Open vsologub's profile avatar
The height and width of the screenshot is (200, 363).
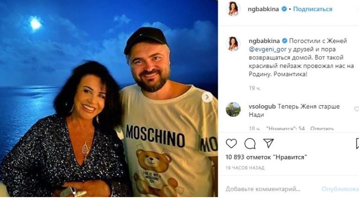[x=233, y=110]
